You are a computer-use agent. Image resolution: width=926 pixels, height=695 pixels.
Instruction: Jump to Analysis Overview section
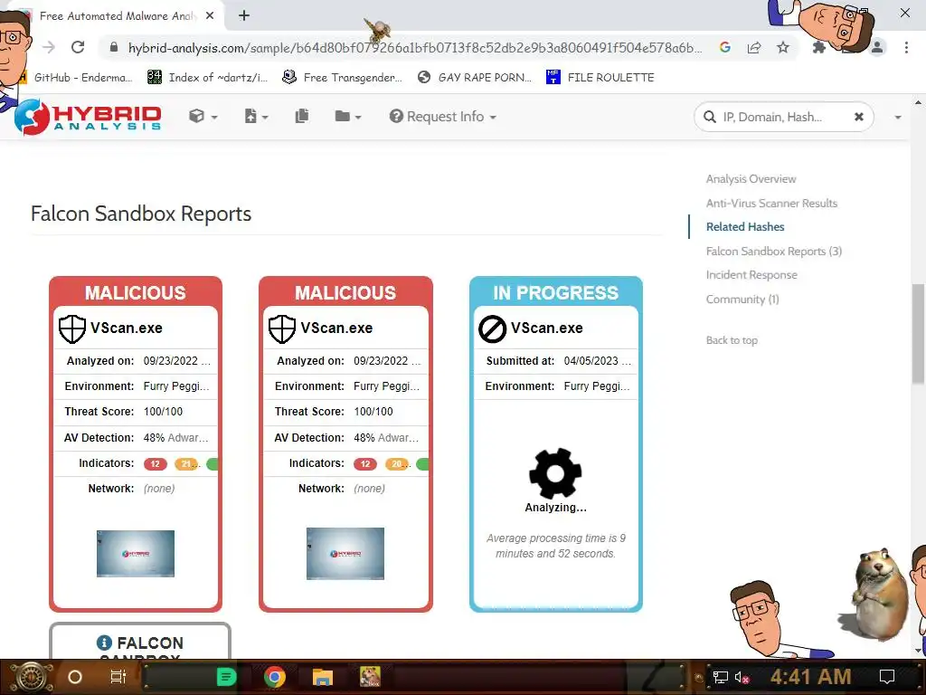751,178
